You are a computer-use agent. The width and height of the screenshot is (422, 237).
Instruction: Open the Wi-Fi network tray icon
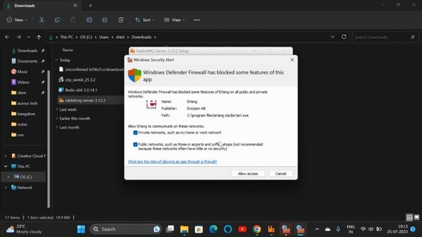pyautogui.click(x=363, y=229)
